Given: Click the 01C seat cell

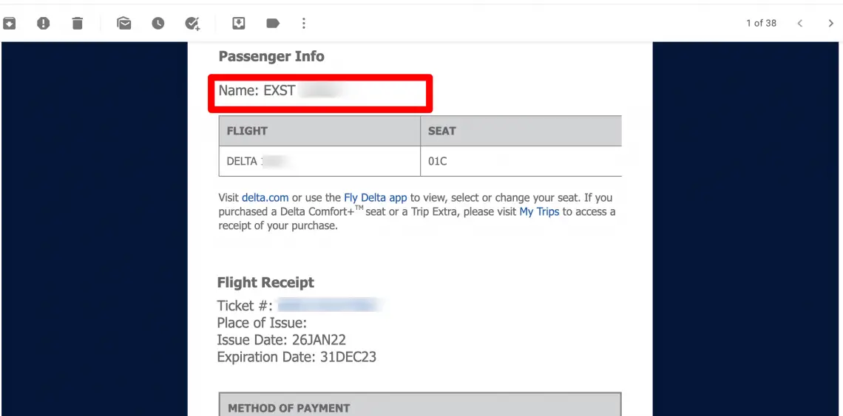Looking at the screenshot, I should click(521, 161).
